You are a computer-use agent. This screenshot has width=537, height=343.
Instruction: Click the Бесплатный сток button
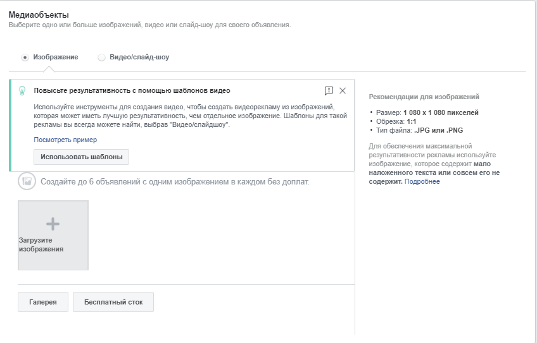point(113,302)
